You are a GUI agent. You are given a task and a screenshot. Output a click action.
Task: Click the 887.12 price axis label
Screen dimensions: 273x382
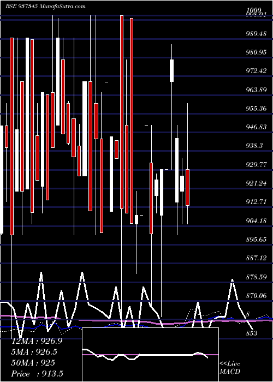coord(256,258)
